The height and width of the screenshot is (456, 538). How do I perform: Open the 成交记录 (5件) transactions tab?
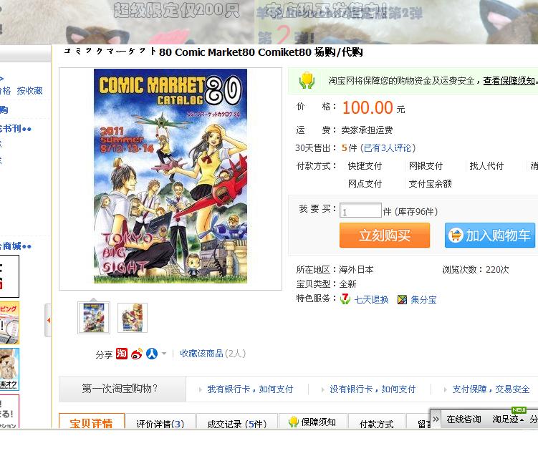[236, 424]
